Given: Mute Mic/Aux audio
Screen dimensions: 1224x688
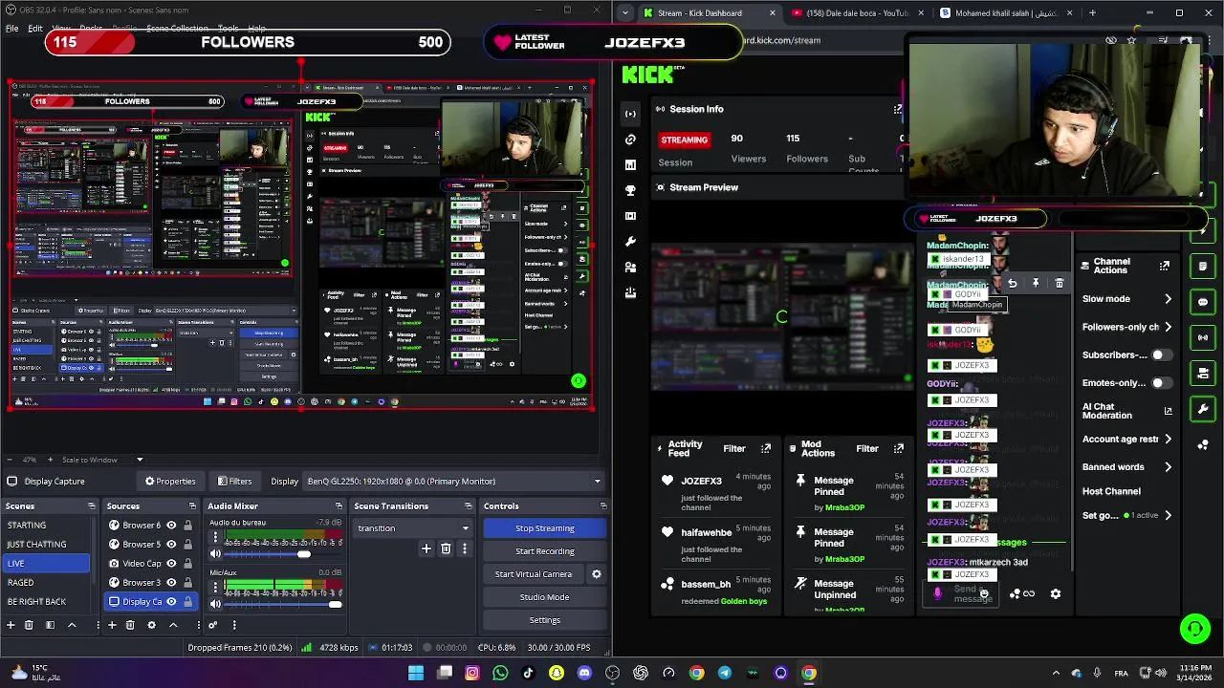Looking at the screenshot, I should [215, 604].
